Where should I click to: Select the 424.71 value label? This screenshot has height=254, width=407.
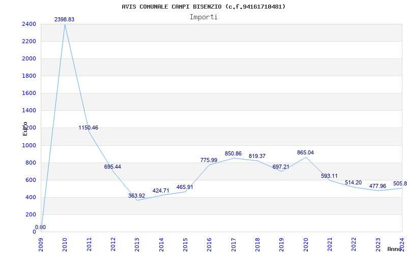coord(161,191)
